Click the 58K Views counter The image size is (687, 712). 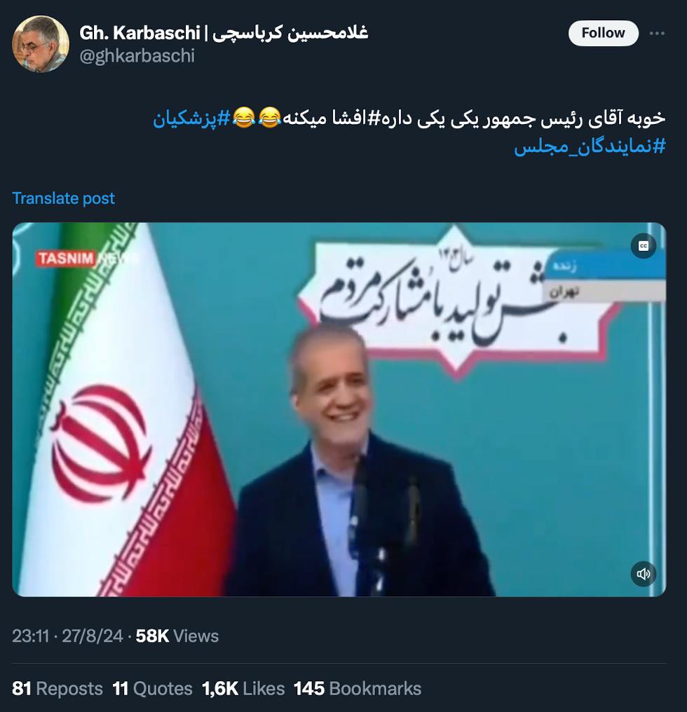point(177,636)
